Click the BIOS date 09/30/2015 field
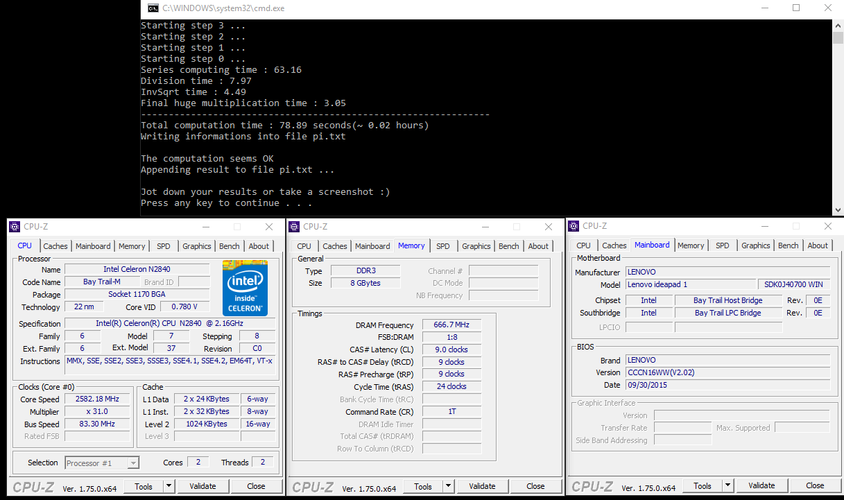The width and height of the screenshot is (844, 500). [x=727, y=385]
